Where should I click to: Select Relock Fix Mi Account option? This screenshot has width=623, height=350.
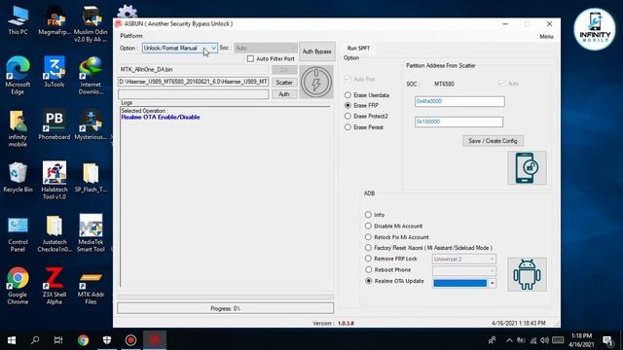point(368,237)
